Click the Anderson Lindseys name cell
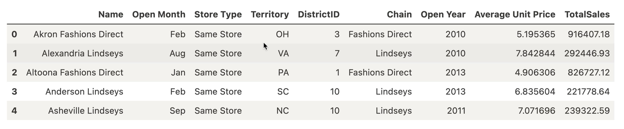This screenshot has width=624, height=129. 84,92
